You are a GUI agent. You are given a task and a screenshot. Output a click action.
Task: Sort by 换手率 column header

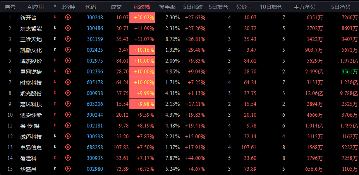[x=167, y=7]
